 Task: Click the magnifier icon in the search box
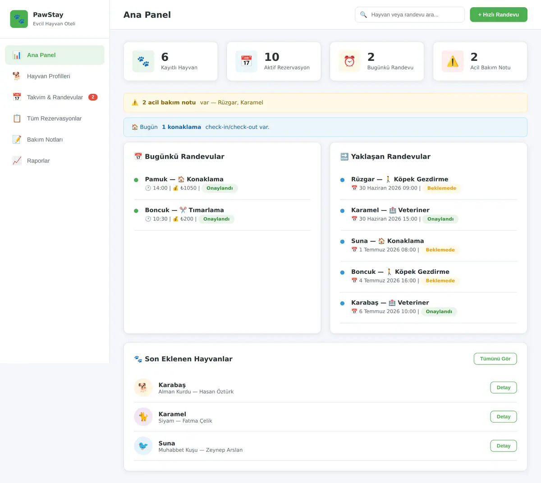click(x=363, y=15)
